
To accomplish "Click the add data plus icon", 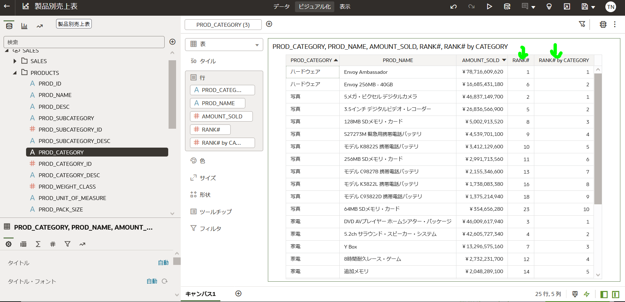I will pos(172,42).
